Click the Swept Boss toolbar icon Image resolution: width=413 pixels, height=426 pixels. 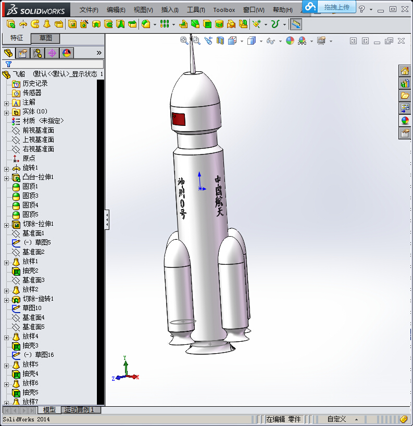(x=35, y=24)
